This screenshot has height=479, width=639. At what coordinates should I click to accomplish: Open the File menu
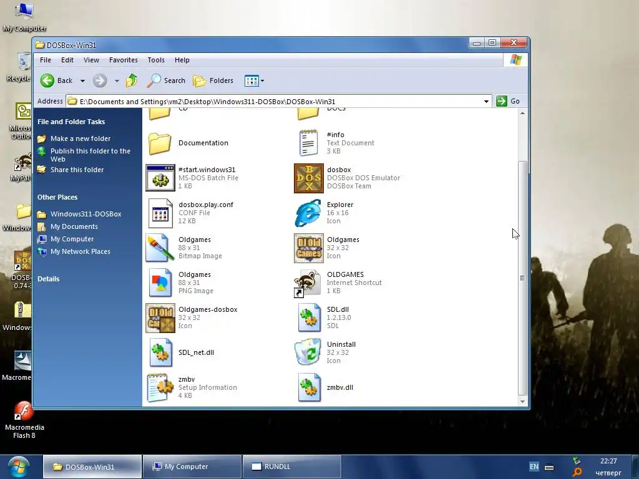click(45, 60)
